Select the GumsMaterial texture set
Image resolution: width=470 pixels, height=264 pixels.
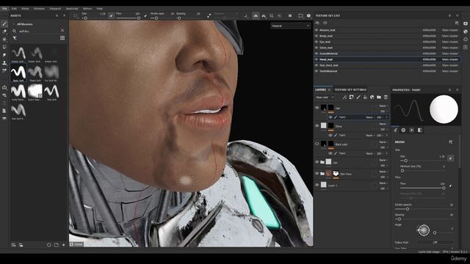[387, 54]
